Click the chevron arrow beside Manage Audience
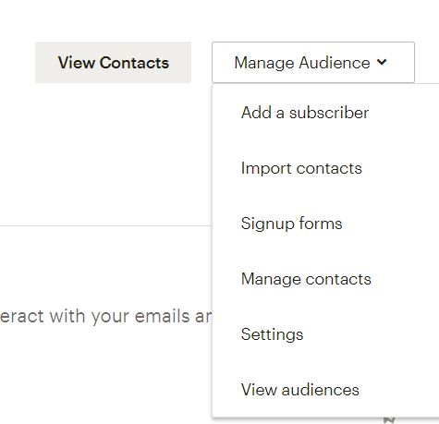 382,62
